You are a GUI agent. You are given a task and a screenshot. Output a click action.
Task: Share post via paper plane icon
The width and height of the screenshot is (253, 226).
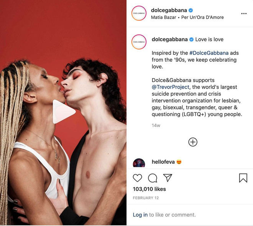[168, 178]
